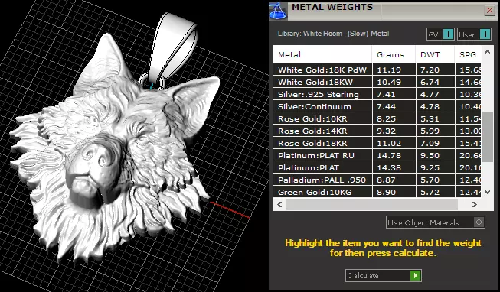Select the Palladium:PALL .950 row
This screenshot has height=292, width=500.
pyautogui.click(x=377, y=180)
